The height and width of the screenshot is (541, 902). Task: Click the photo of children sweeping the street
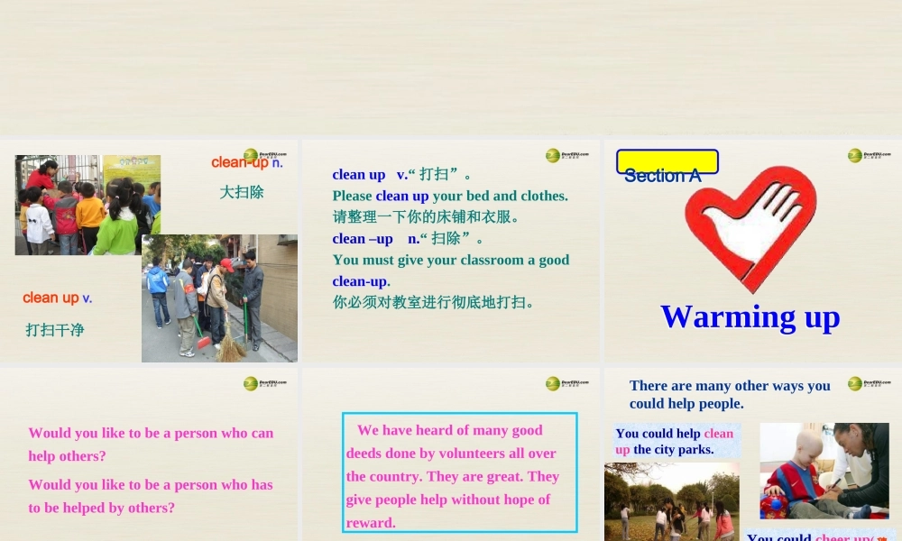coord(219,298)
